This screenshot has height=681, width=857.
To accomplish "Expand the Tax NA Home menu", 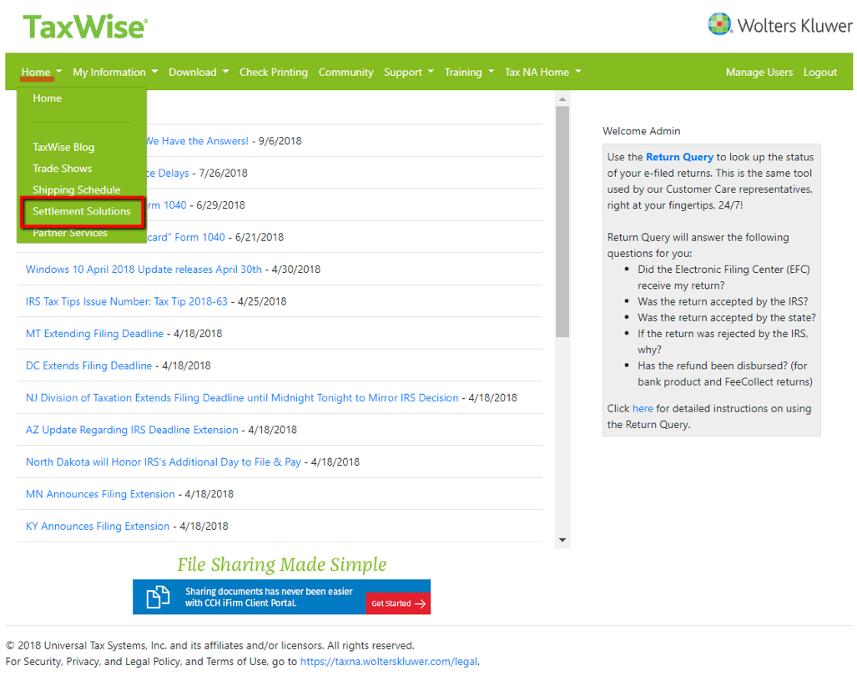I will (x=537, y=72).
